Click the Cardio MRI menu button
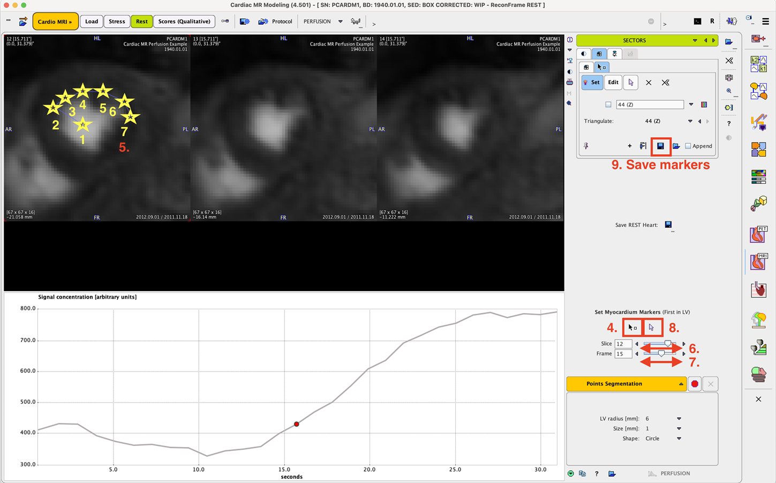The image size is (776, 483). tap(55, 21)
